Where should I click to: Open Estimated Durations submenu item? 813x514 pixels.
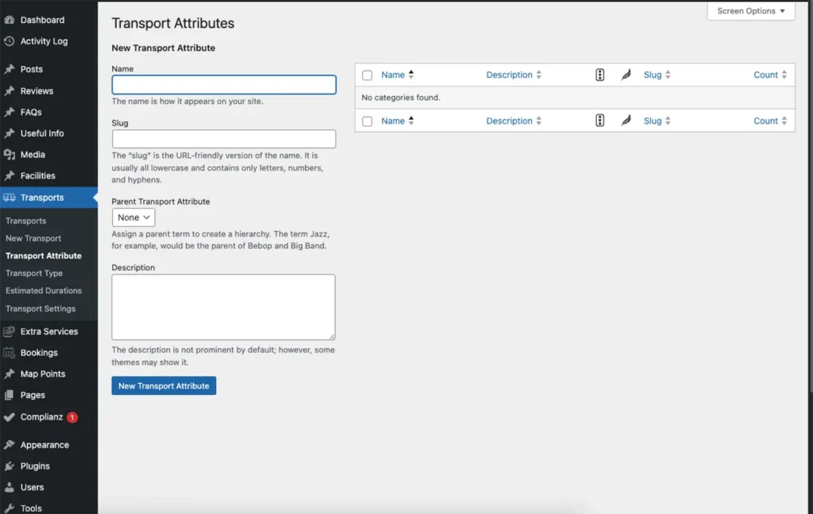[44, 290]
